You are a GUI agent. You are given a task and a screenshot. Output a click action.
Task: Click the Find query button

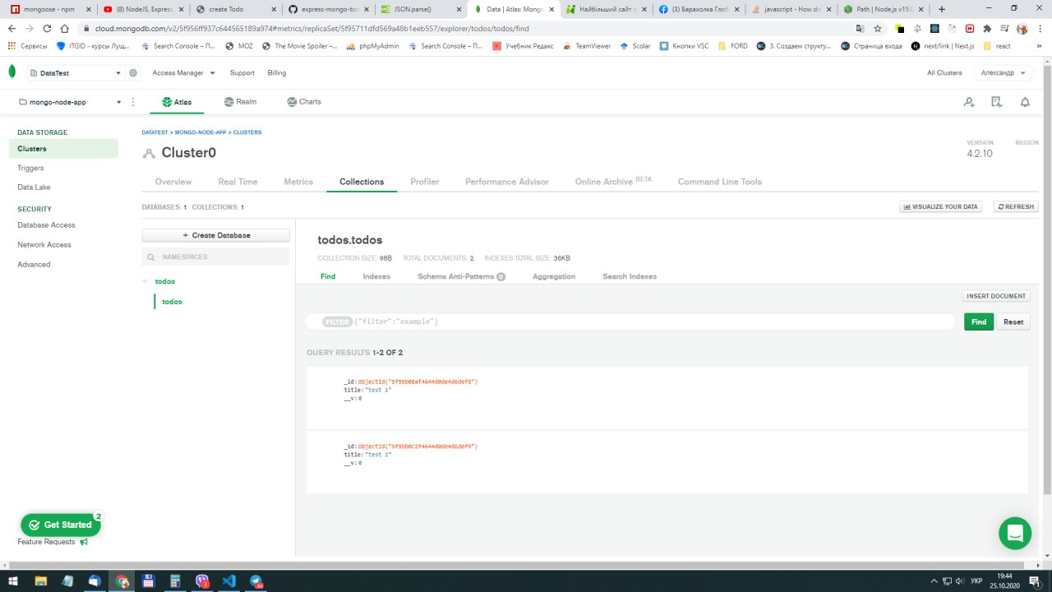click(979, 321)
